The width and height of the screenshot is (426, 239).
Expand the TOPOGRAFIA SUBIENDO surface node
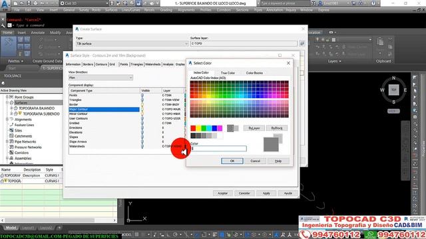pyautogui.click(x=12, y=114)
